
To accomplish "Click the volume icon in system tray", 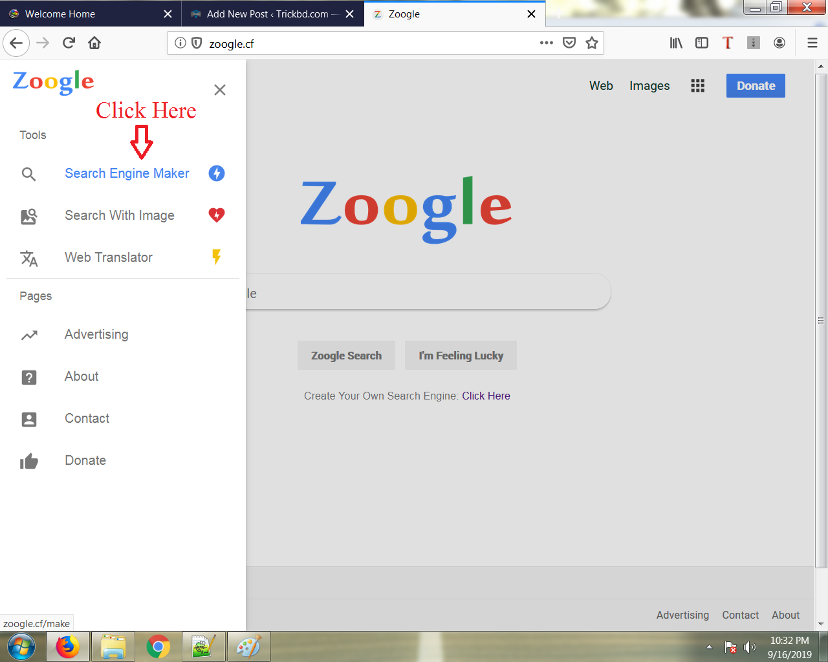I will coord(750,647).
